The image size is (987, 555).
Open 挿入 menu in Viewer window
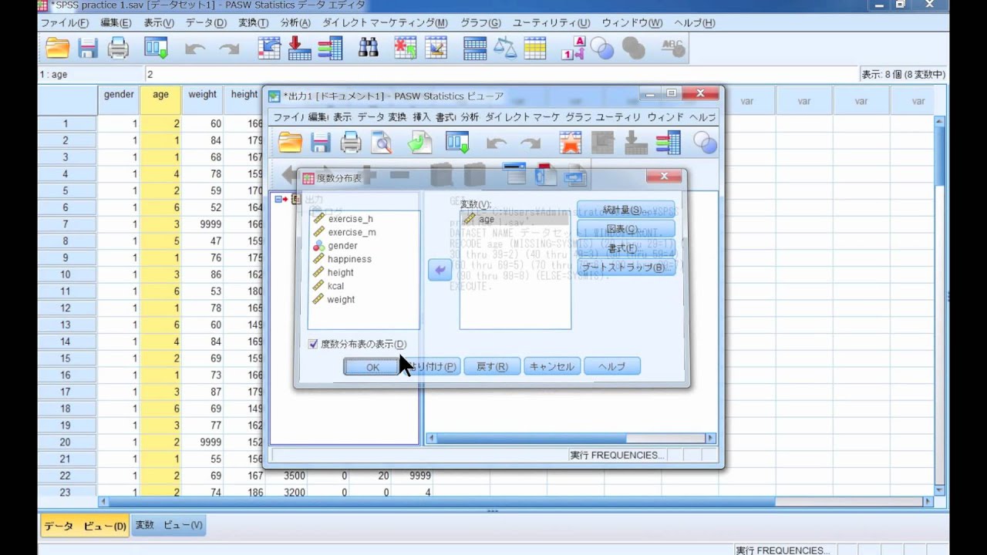(421, 117)
